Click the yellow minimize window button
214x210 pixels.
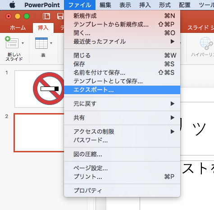pyautogui.click(x=18, y=16)
